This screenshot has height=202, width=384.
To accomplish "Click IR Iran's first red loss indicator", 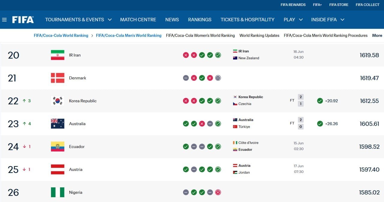I will (186, 55).
